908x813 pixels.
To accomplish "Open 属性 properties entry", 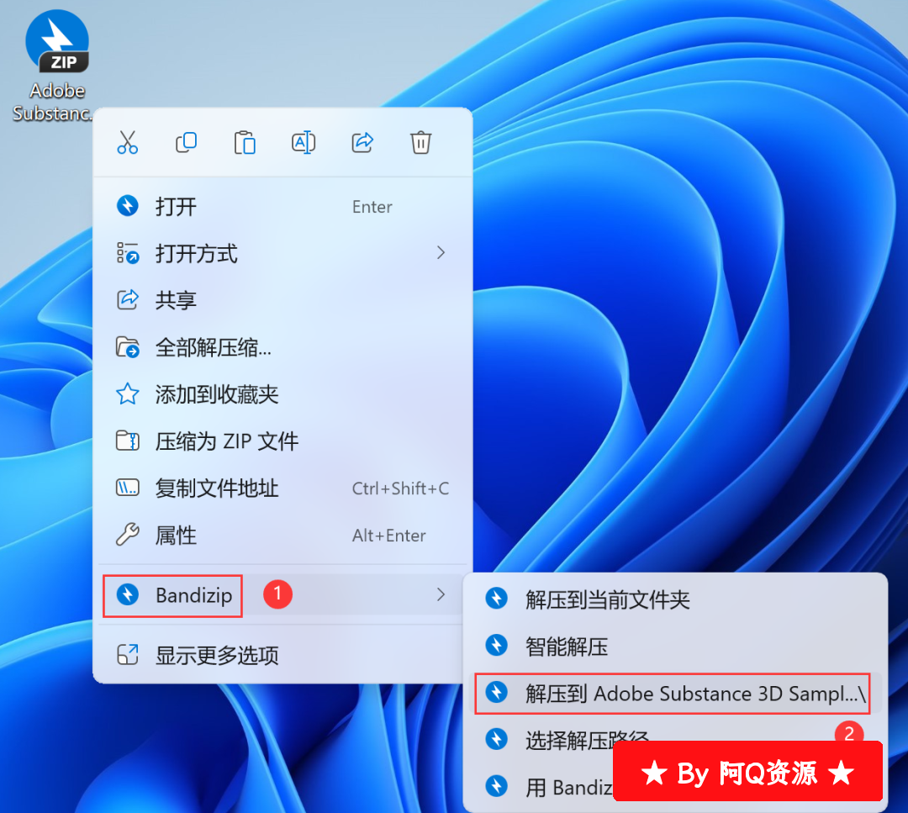I will (176, 536).
